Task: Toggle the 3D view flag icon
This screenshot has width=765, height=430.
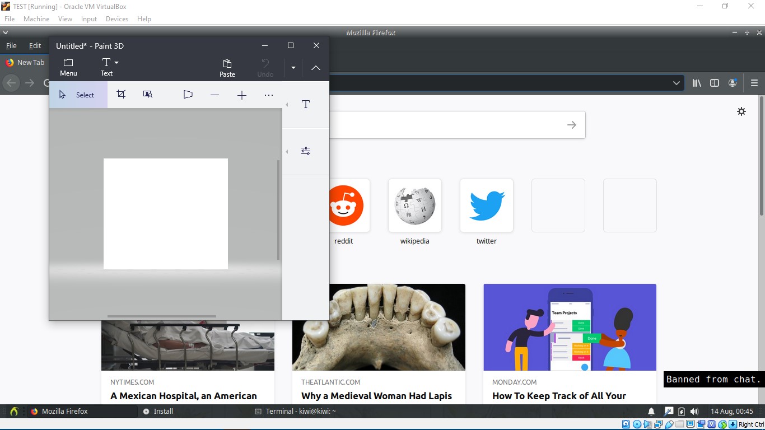Action: (188, 94)
